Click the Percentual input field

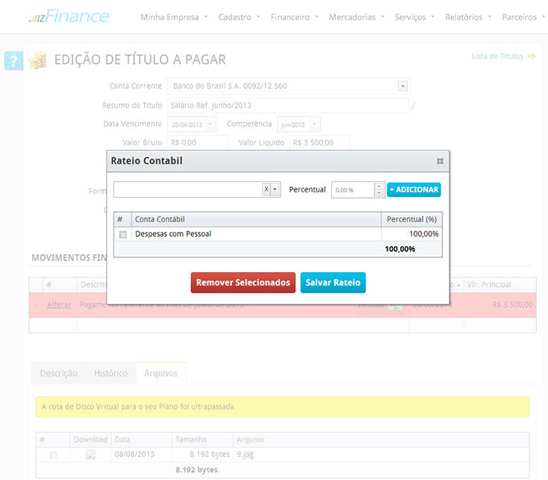[x=352, y=190]
